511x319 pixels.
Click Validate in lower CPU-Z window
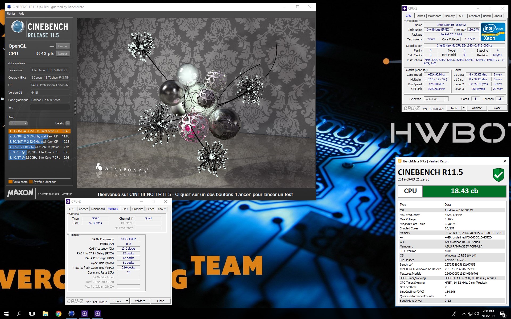(x=140, y=301)
